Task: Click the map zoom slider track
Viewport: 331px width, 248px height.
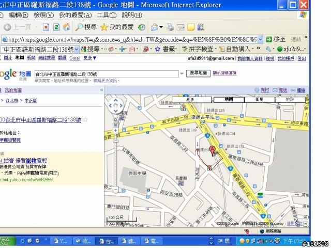Action: (116, 160)
